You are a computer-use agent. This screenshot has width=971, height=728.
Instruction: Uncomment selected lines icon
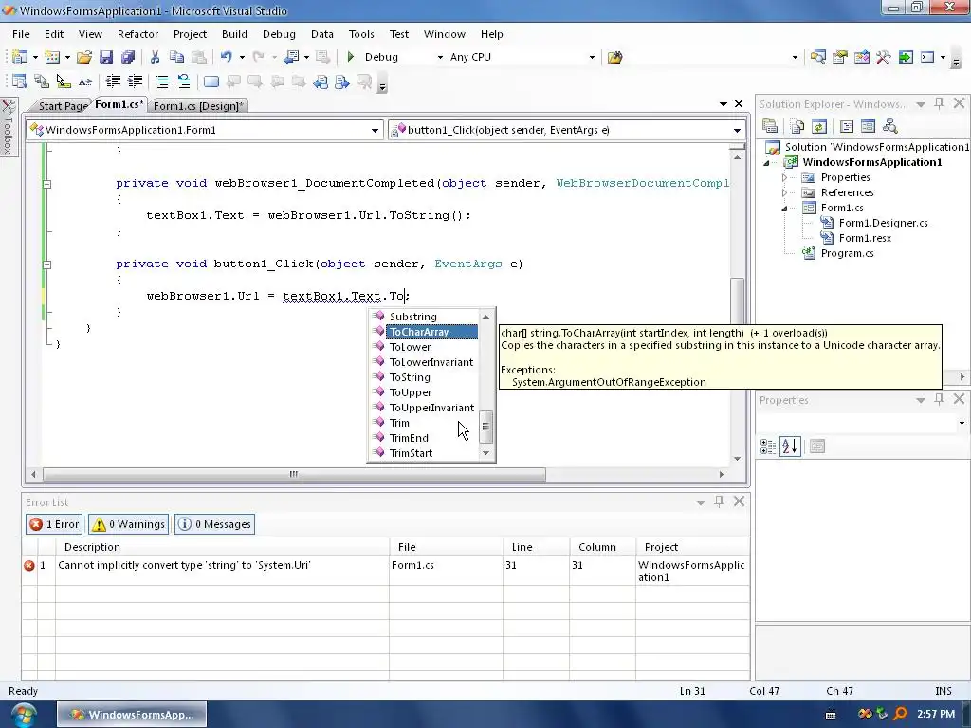(183, 82)
